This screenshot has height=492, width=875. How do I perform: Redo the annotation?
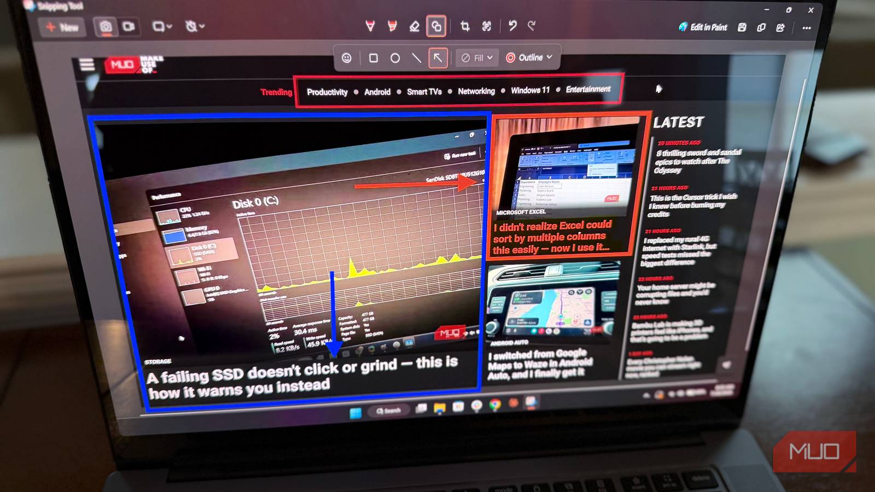pos(532,25)
